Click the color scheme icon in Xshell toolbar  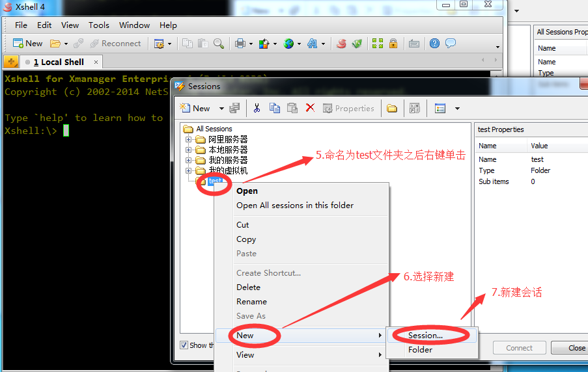264,44
